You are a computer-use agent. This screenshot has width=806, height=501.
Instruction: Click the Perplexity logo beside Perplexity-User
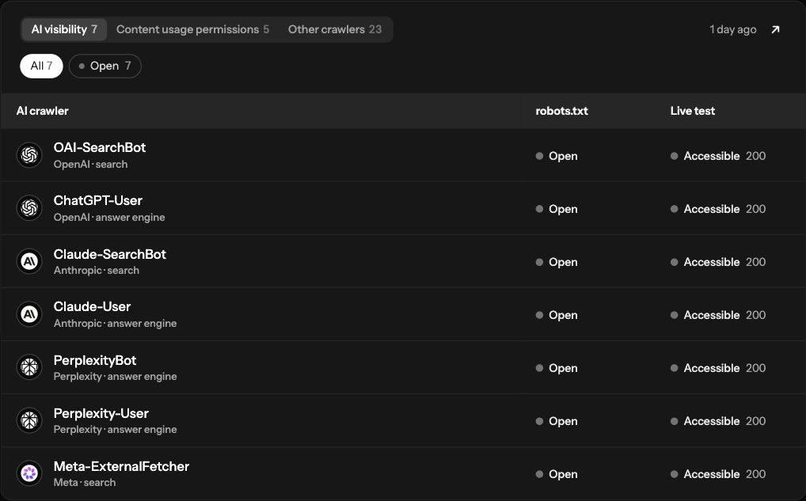(29, 419)
